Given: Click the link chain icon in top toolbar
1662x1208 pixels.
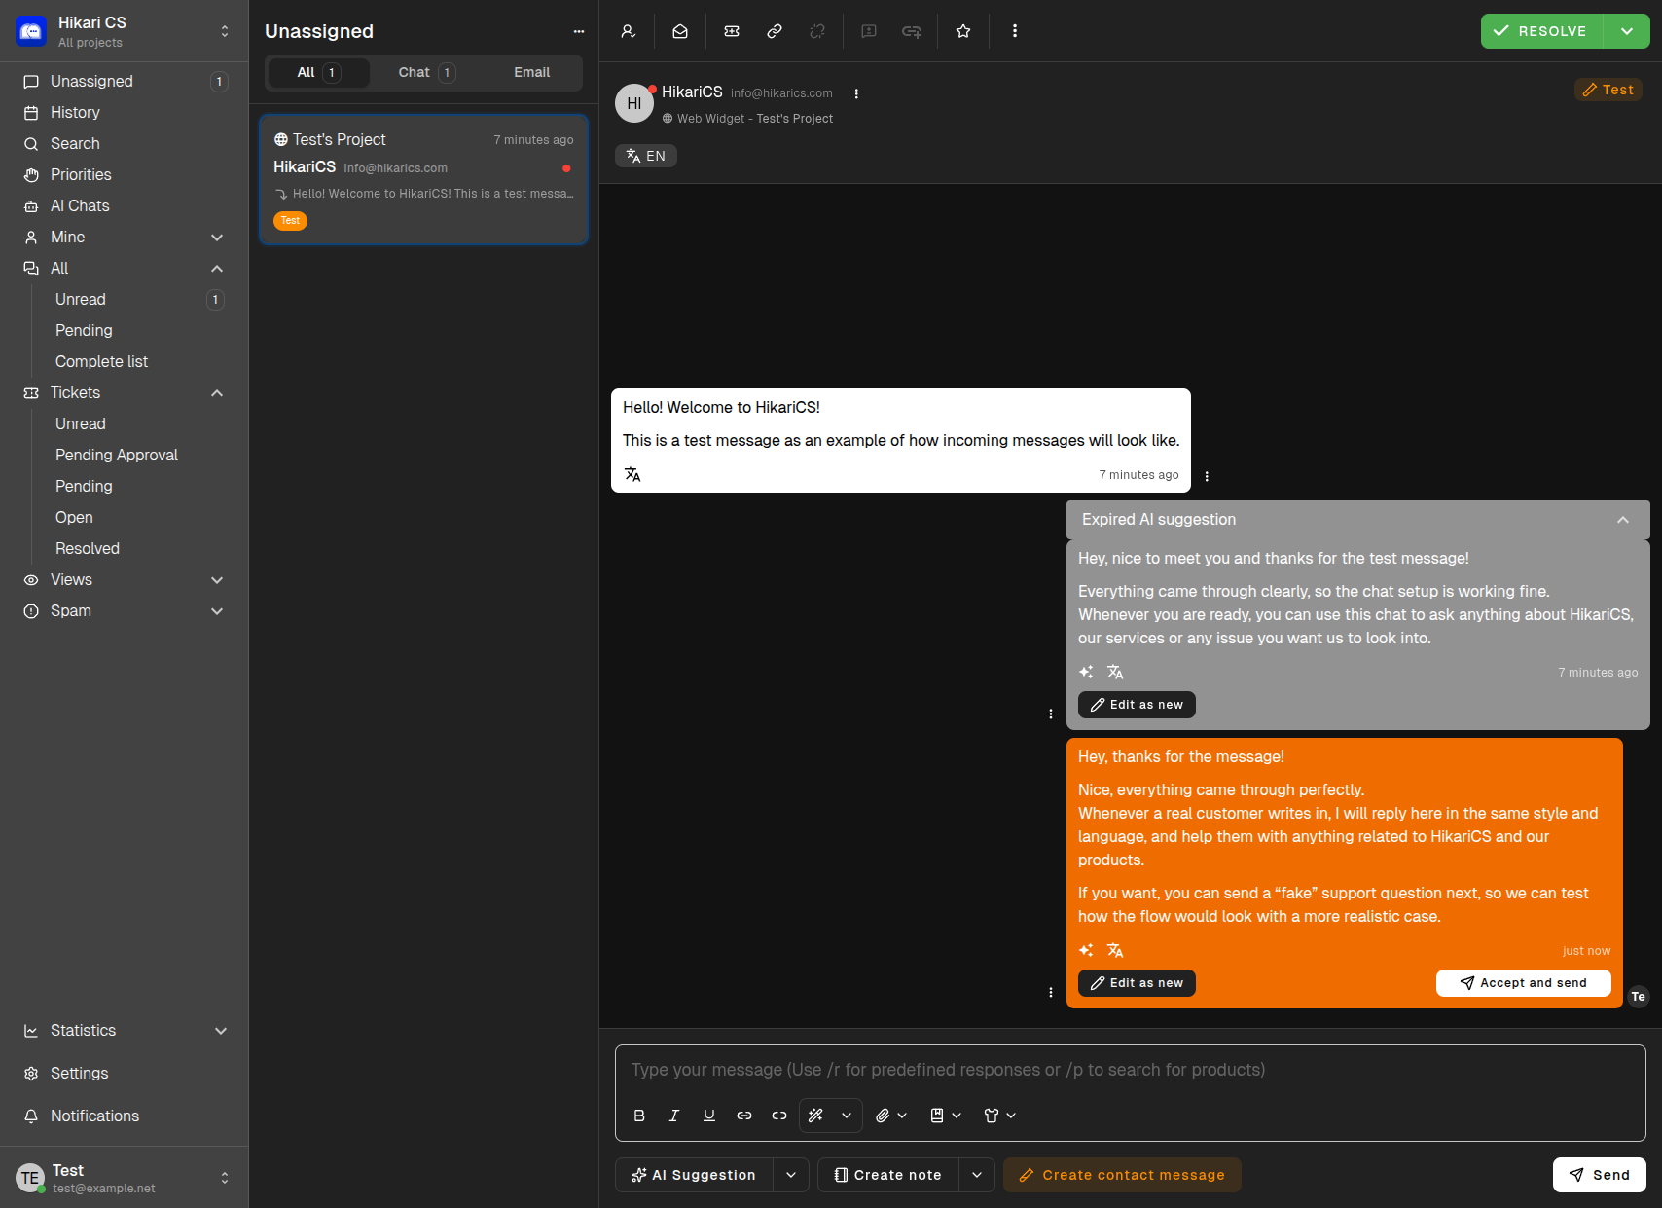Looking at the screenshot, I should [x=775, y=31].
